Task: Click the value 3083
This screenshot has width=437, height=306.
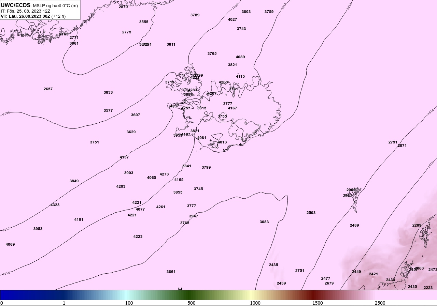Action: pyautogui.click(x=264, y=222)
